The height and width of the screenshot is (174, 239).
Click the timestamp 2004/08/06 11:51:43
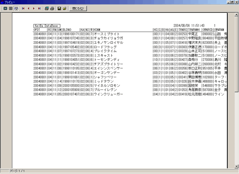click(189, 25)
